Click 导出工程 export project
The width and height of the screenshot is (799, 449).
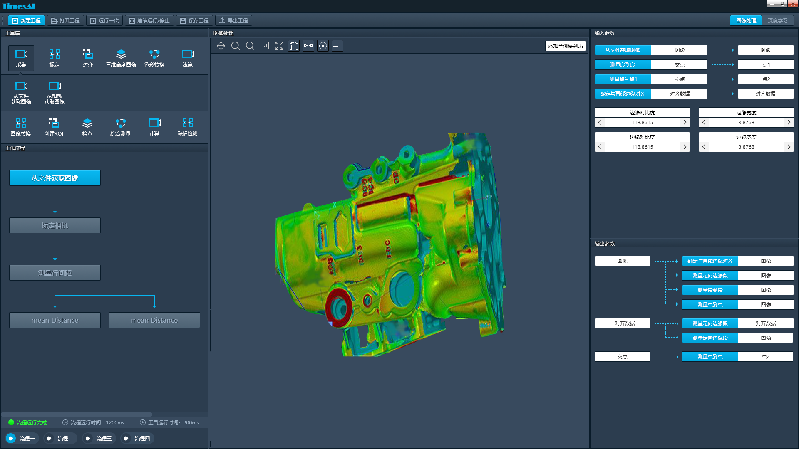click(233, 20)
